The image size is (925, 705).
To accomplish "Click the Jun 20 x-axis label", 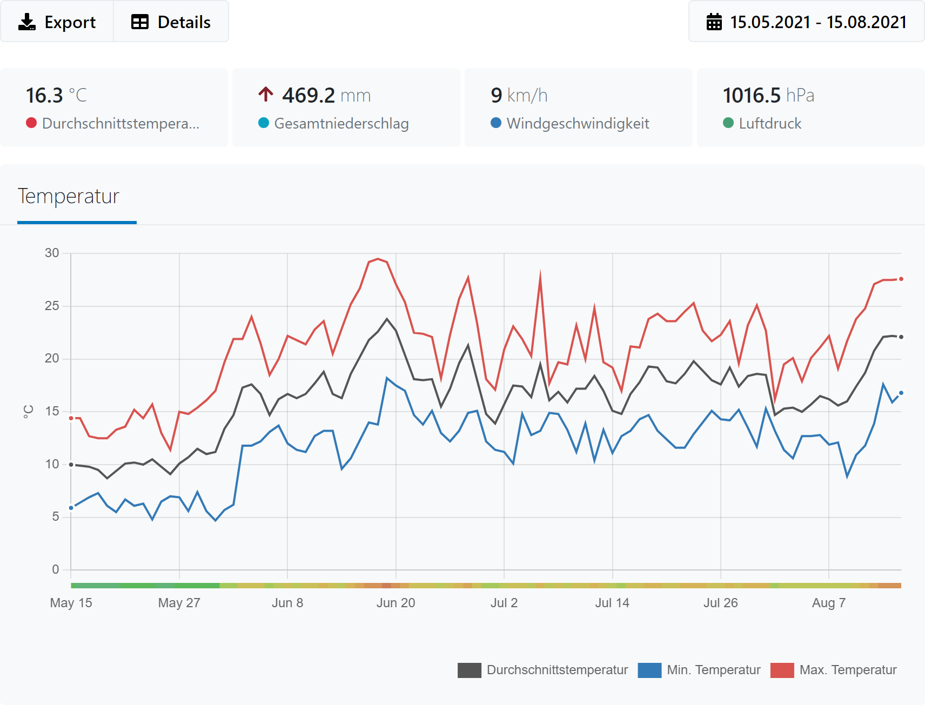I will [x=396, y=603].
